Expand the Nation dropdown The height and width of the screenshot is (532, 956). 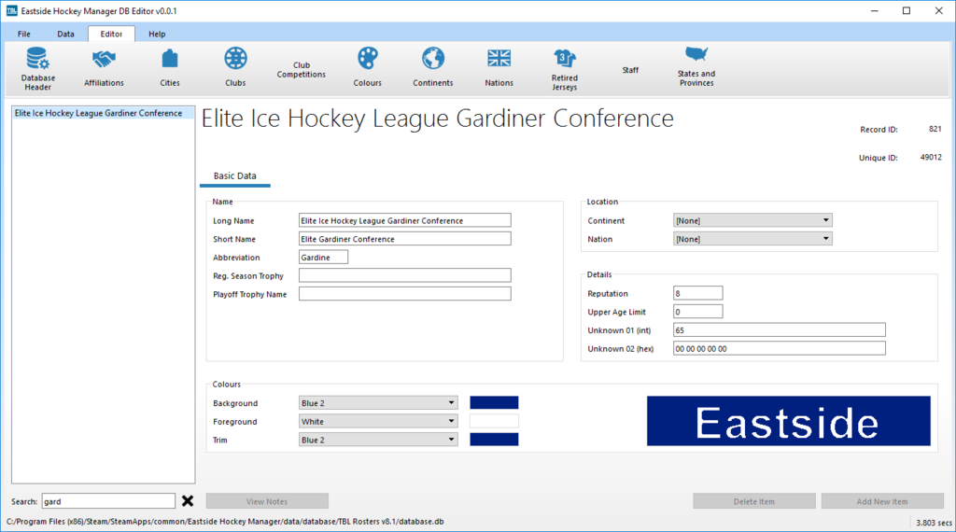752,239
